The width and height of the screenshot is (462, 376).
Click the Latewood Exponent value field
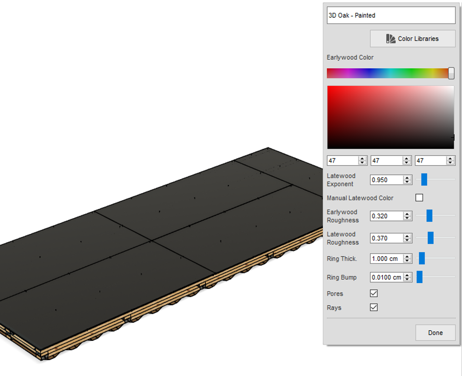coord(387,180)
